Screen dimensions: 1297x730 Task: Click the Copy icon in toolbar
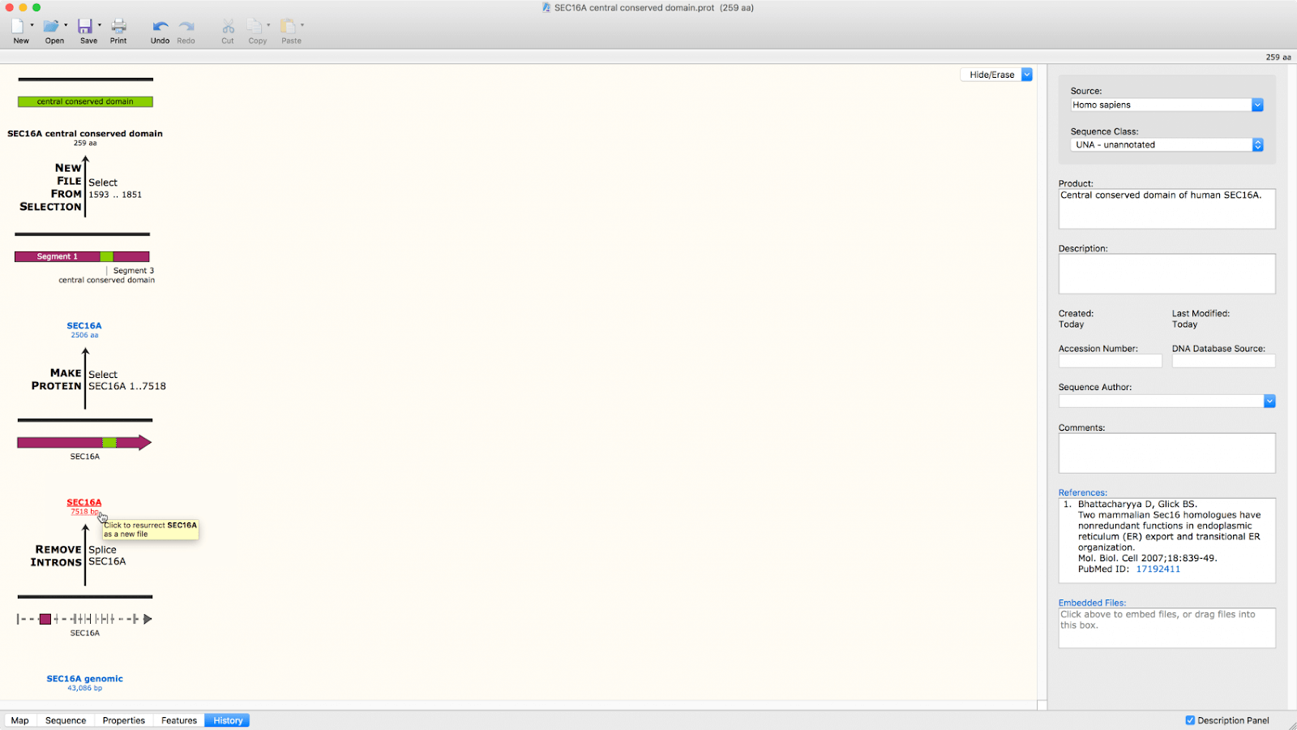click(255, 27)
